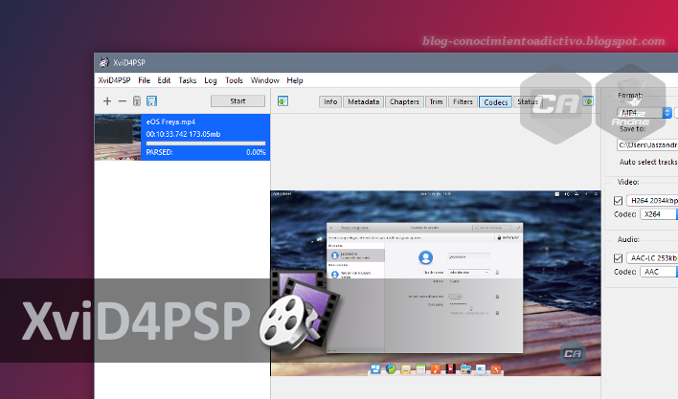Click the Auto select tracks label

tap(648, 162)
